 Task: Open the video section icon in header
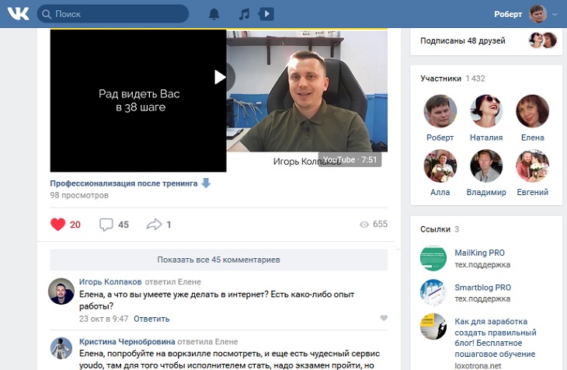pos(266,14)
